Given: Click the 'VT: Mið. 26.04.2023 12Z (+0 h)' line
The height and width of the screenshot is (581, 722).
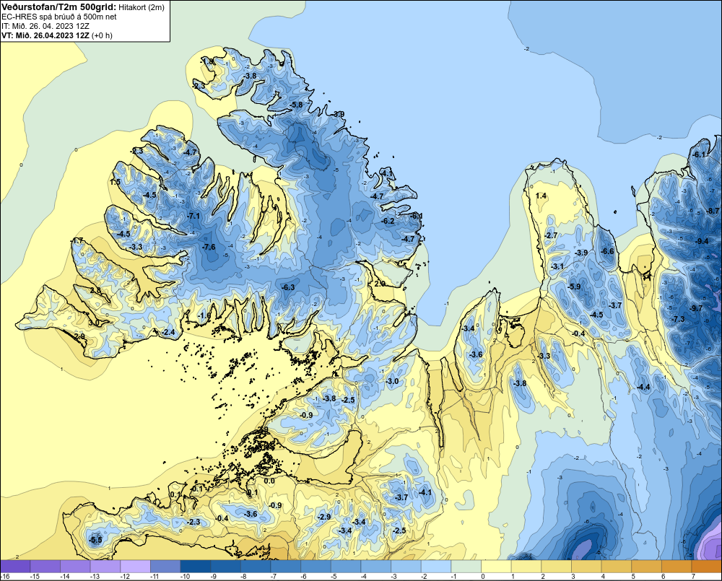Looking at the screenshot, I should (56, 35).
